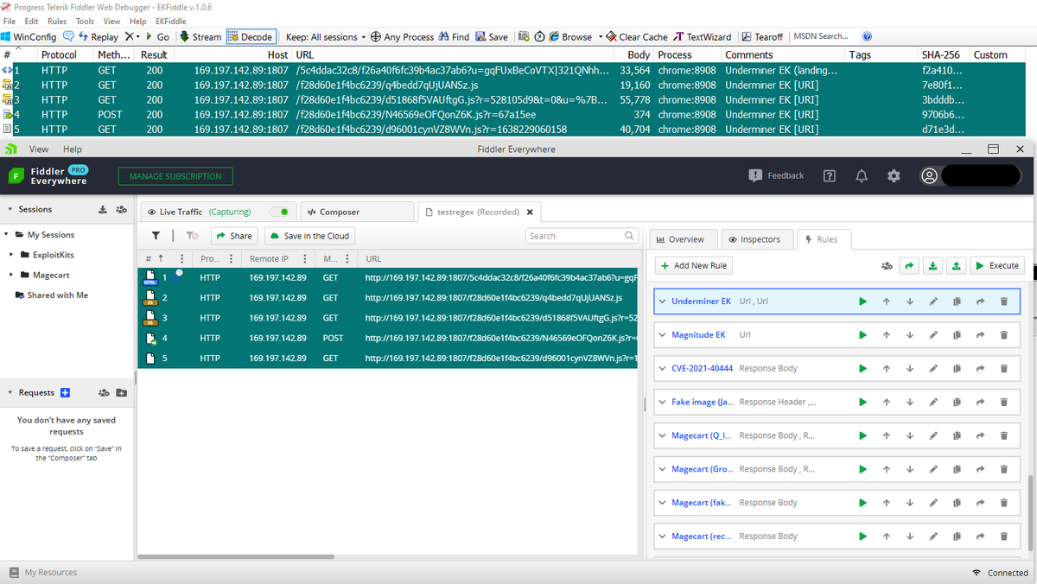
Task: Click the Find binoculars button in EKFiddle toolbar
Action: (x=454, y=37)
